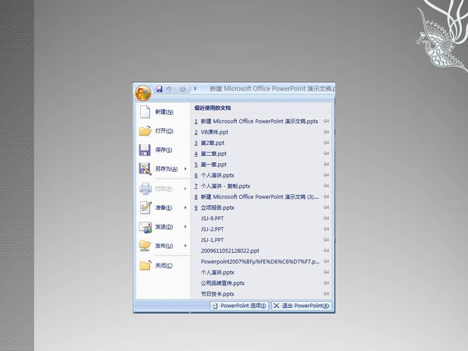
Task: Click the open folder icon for 打开(O)
Action: click(145, 131)
